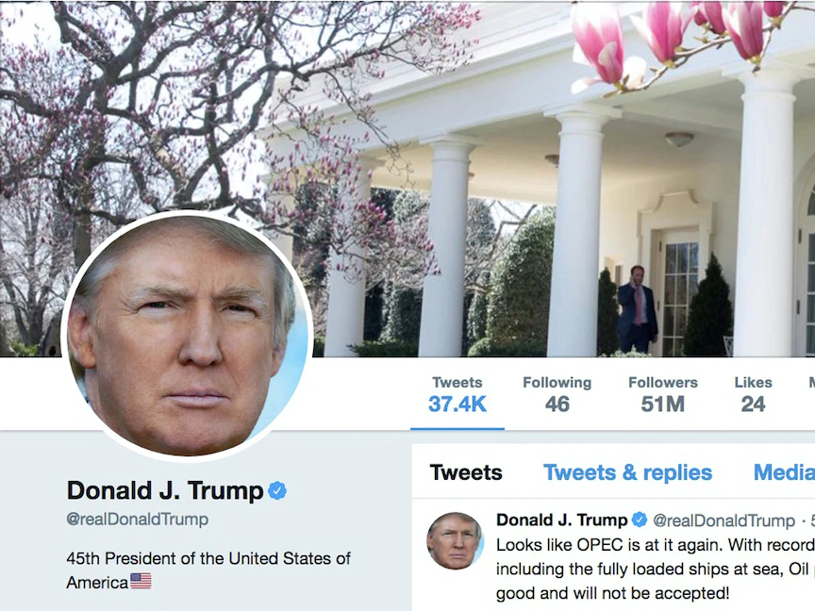This screenshot has width=815, height=611.
Task: Open the Media tab
Action: (x=784, y=472)
